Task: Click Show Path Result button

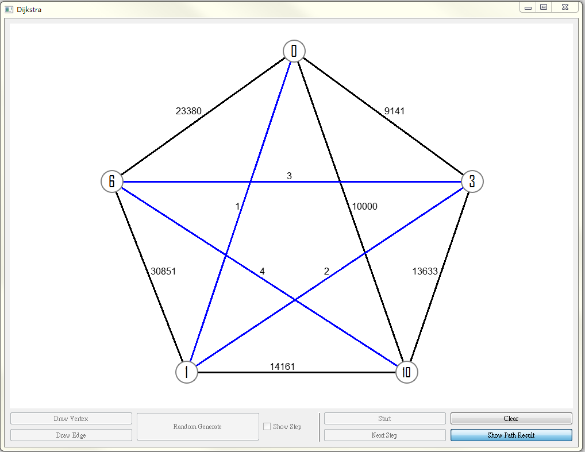Action: pyautogui.click(x=511, y=435)
